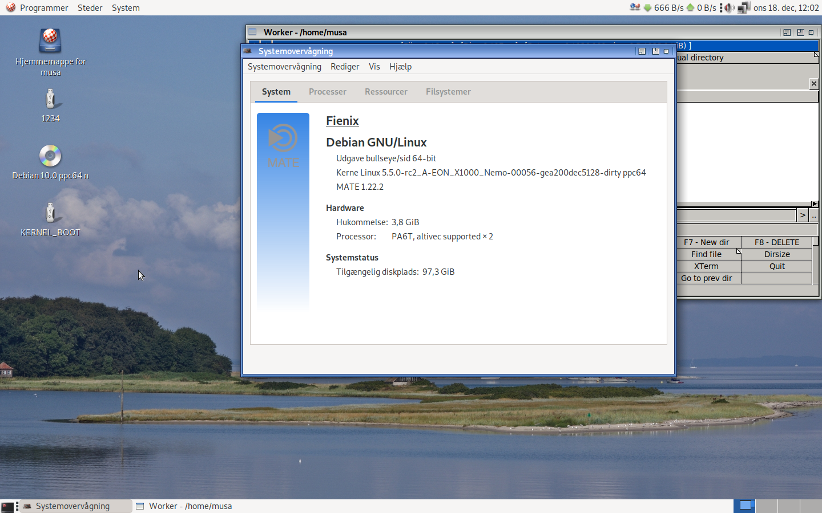
Task: Open the Debian 10.0 ppc64 disc icon
Action: pyautogui.click(x=50, y=156)
